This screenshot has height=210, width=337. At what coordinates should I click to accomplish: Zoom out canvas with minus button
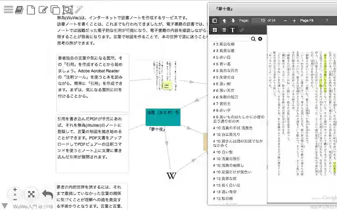(x=15, y=199)
